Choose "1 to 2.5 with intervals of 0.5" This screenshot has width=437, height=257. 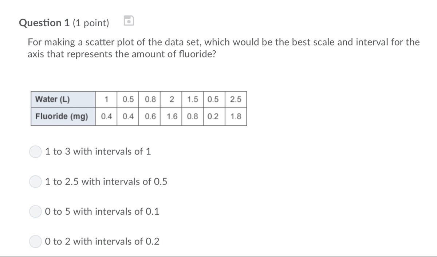35,182
